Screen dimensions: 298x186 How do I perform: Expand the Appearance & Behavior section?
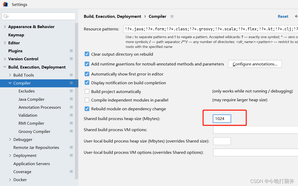coord(5,27)
